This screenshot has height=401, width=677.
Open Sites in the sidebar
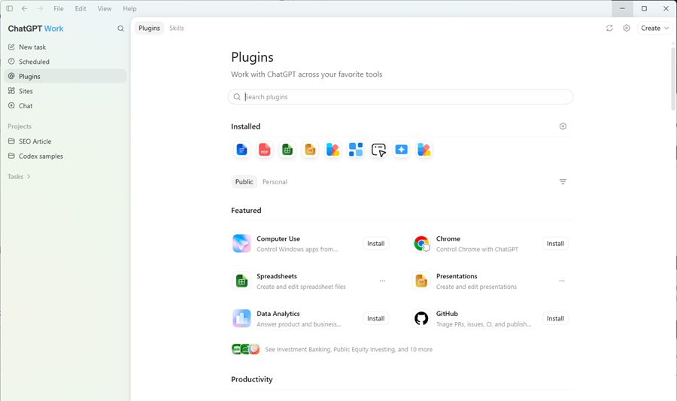click(x=65, y=91)
